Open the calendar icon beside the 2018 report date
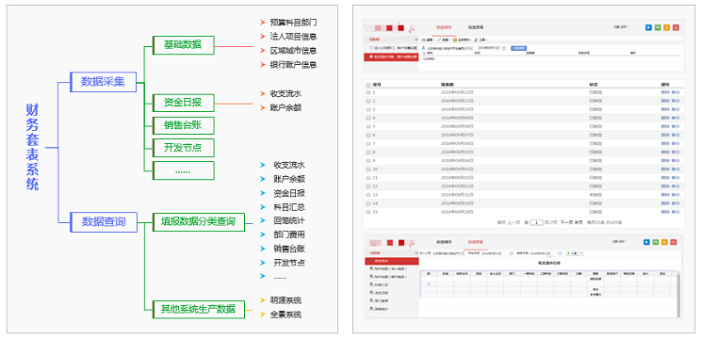 pos(504,48)
